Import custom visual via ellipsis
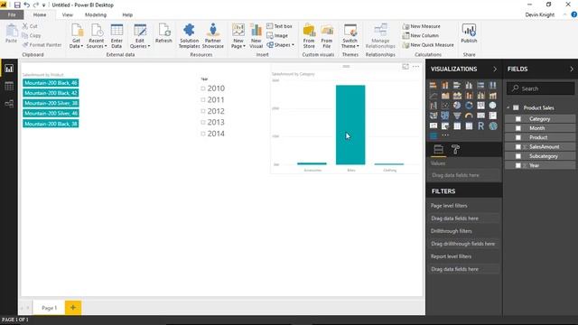This screenshot has height=325, width=578. tap(445, 135)
